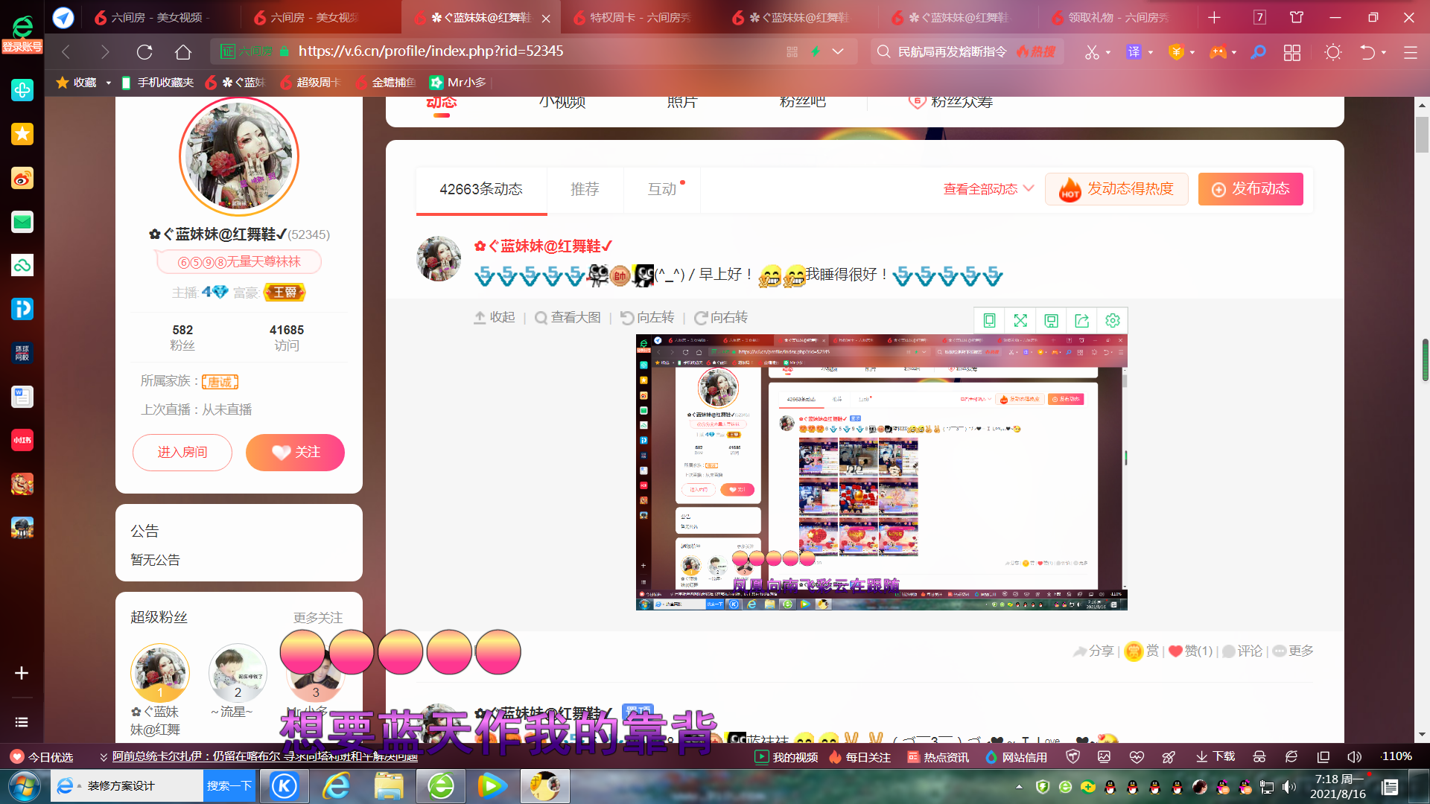Open 手机收藏夹 bookmark
The image size is (1430, 804).
click(157, 83)
